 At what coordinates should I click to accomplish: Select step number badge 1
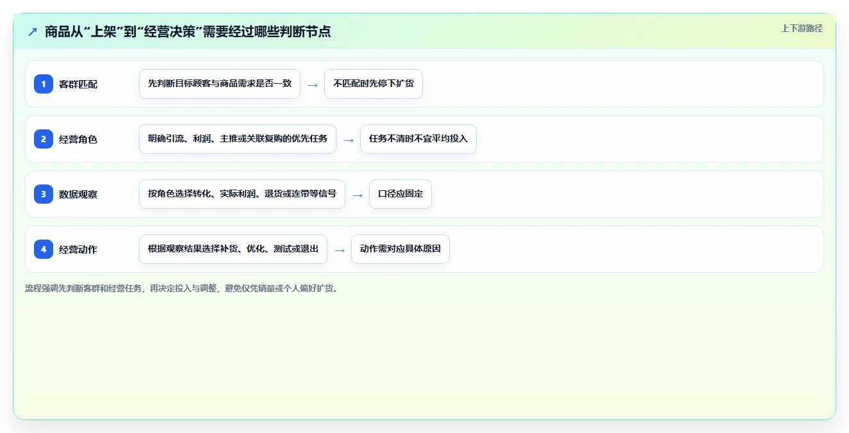pos(44,84)
